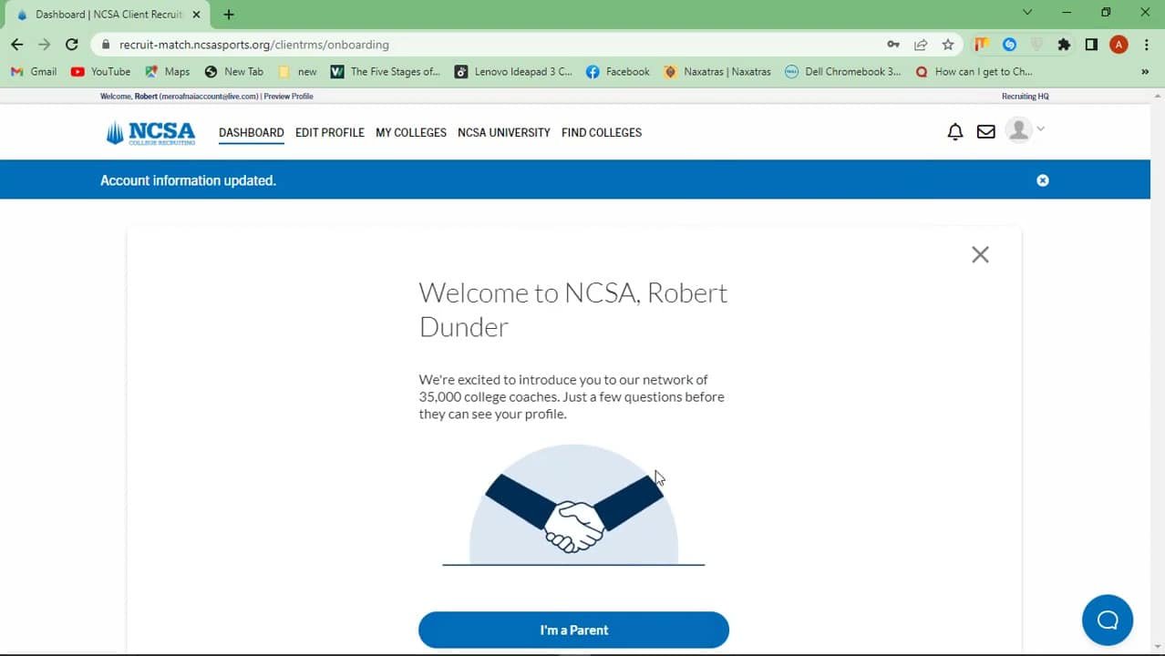1165x656 pixels.
Task: Open Gmail from the bookmarks bar
Action: 32,71
